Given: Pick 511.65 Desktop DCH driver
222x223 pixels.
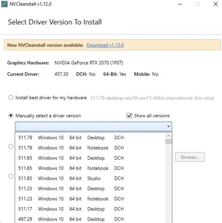Looking at the screenshot, I should pos(90,158).
